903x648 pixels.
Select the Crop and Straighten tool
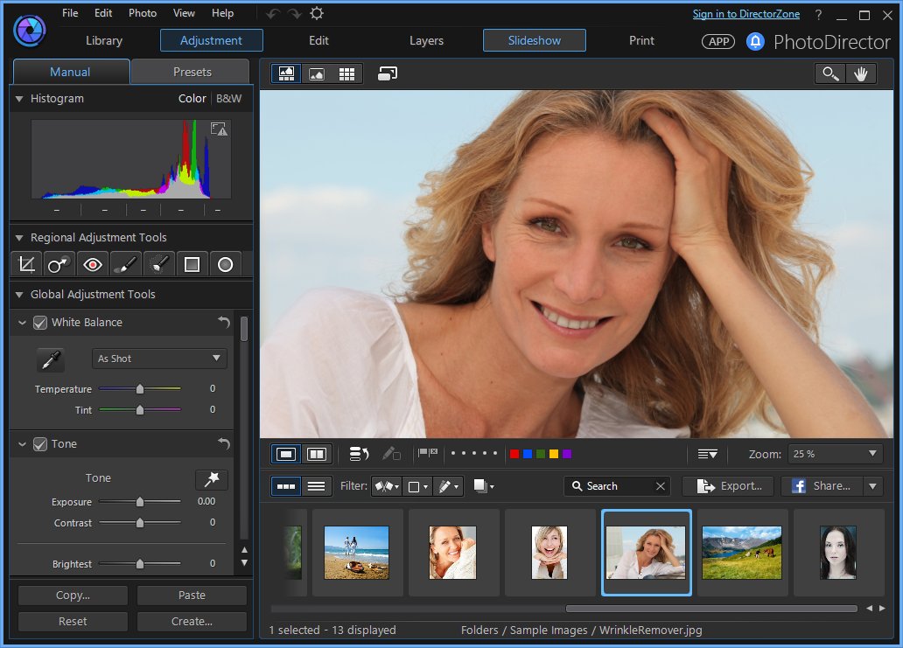point(26,265)
